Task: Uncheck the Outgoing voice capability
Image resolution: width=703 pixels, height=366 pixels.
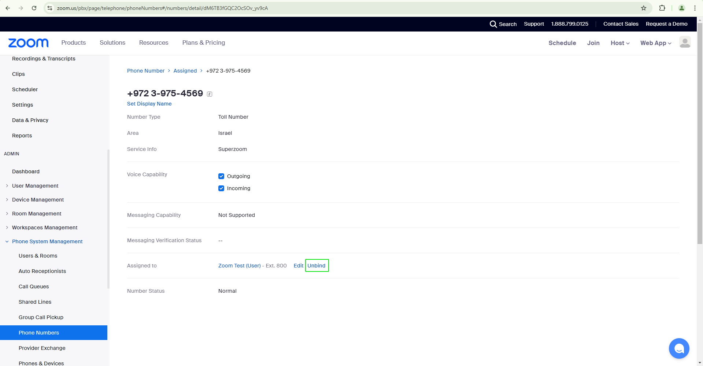Action: (x=221, y=176)
